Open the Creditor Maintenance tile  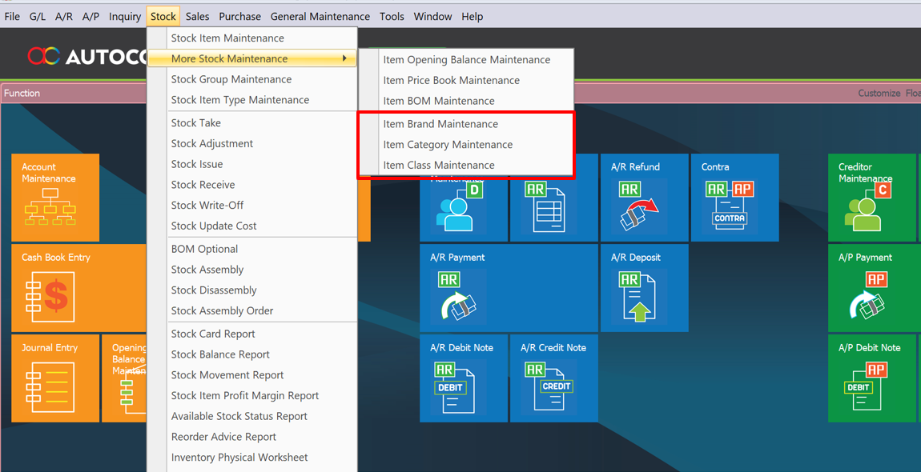point(871,198)
